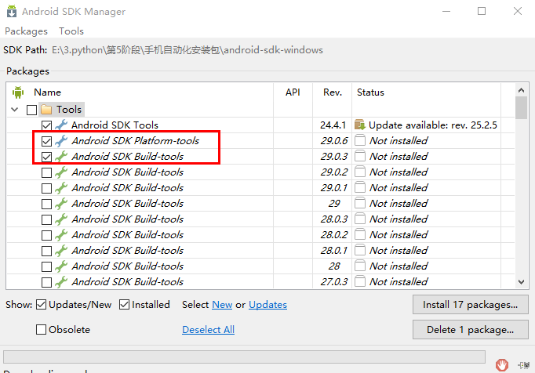Click the not-installed status icon for rev 29.0.6

(360, 140)
